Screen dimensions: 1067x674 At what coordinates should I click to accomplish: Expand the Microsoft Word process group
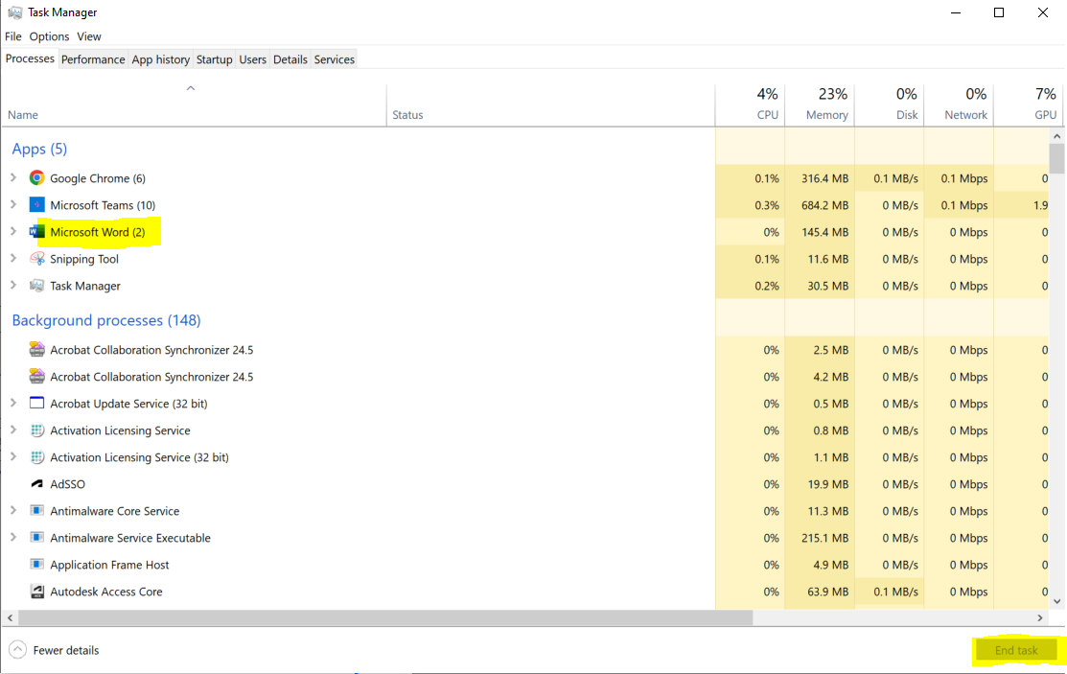click(13, 232)
